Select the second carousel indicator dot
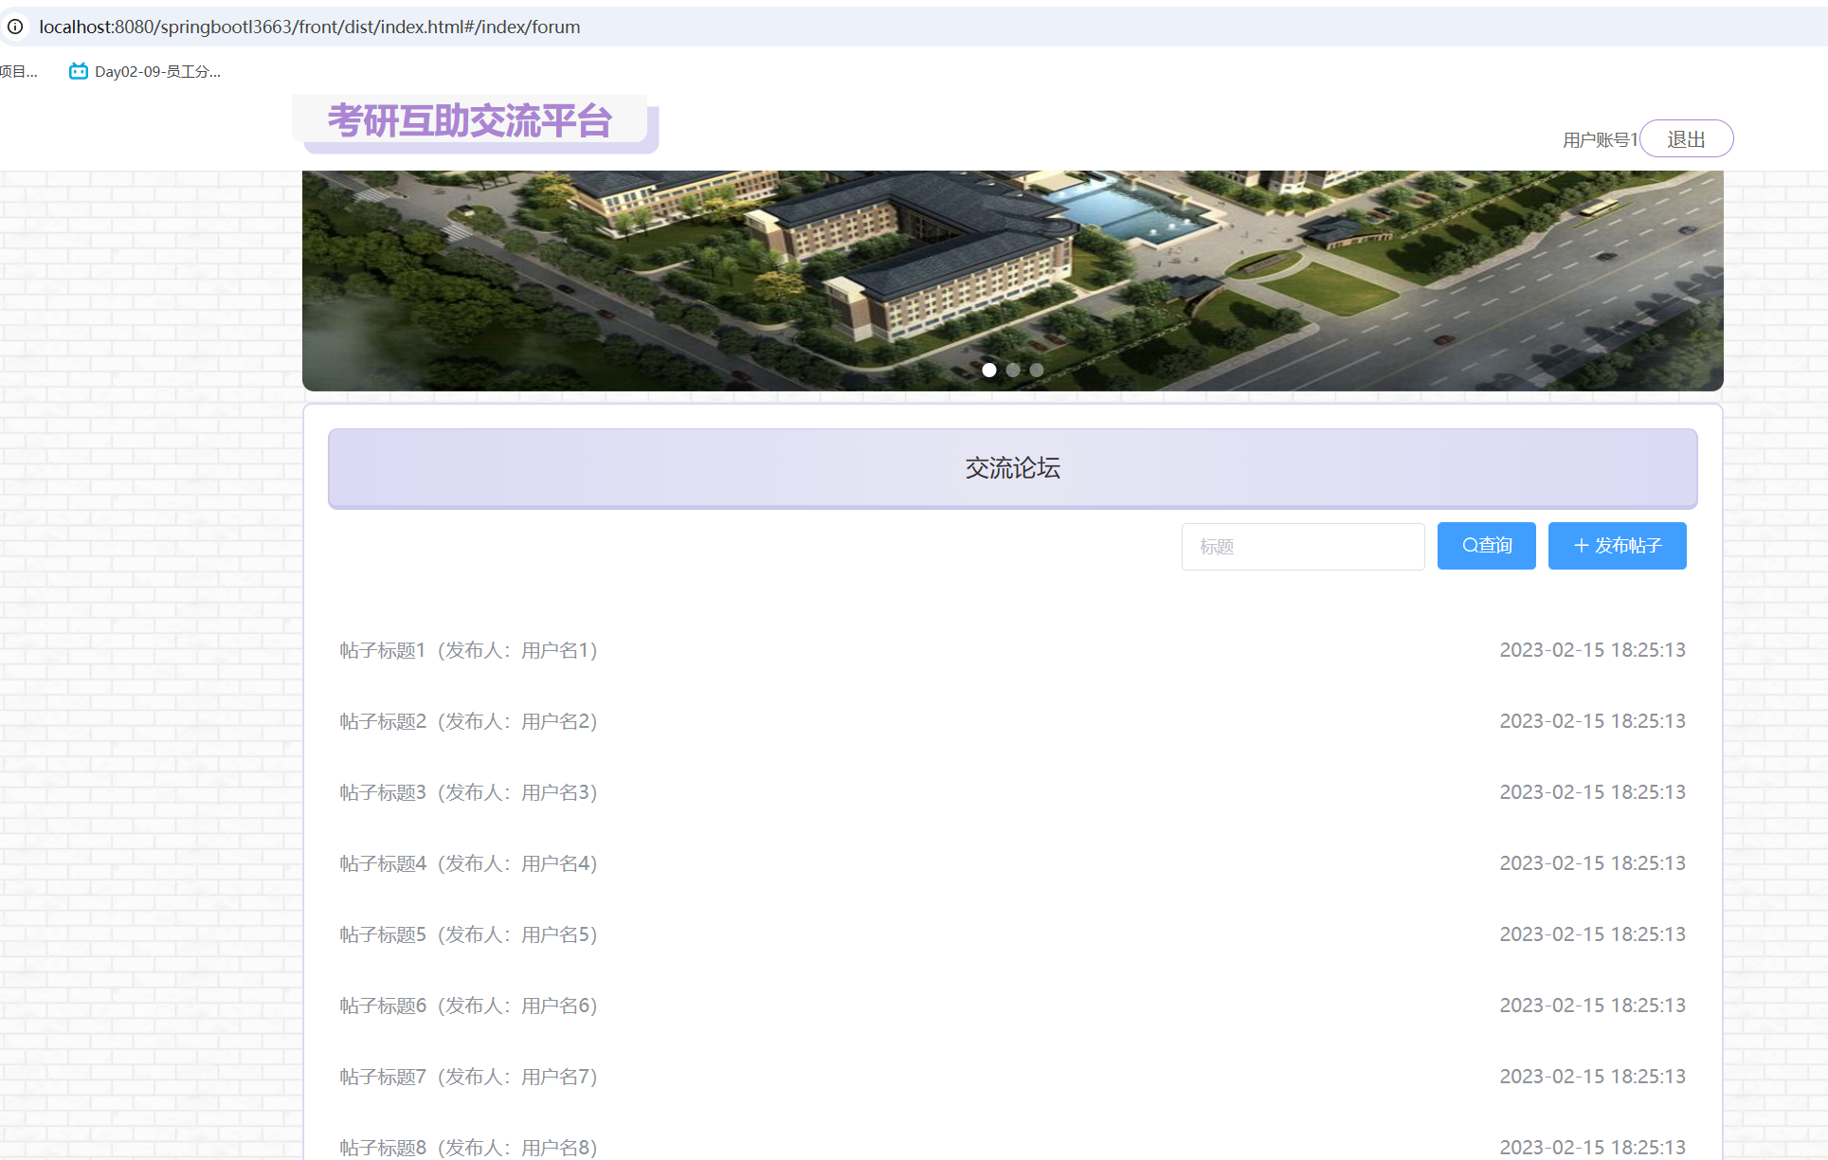Viewport: 1828px width, 1160px height. pos(1013,371)
